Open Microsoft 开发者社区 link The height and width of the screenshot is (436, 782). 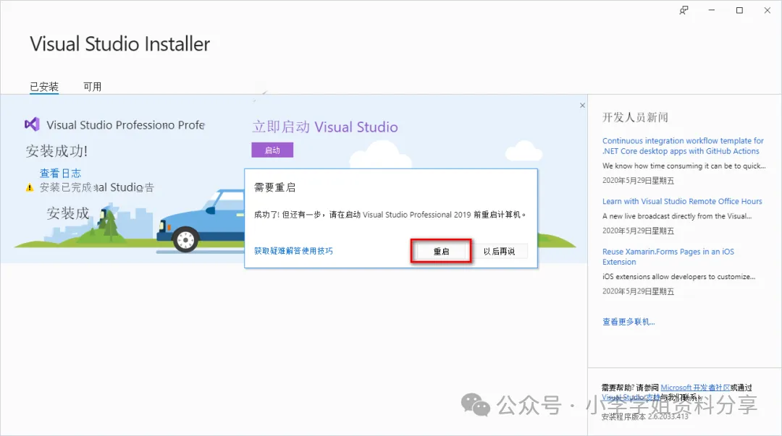pos(695,387)
